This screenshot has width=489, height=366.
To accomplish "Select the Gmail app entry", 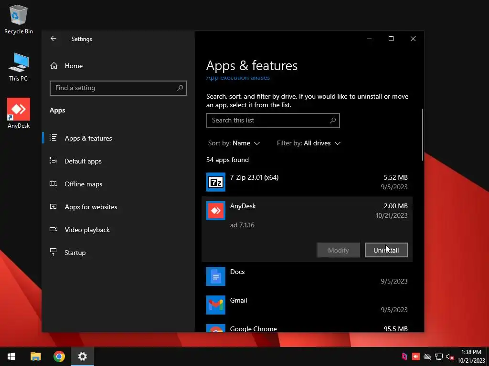I will click(x=307, y=305).
